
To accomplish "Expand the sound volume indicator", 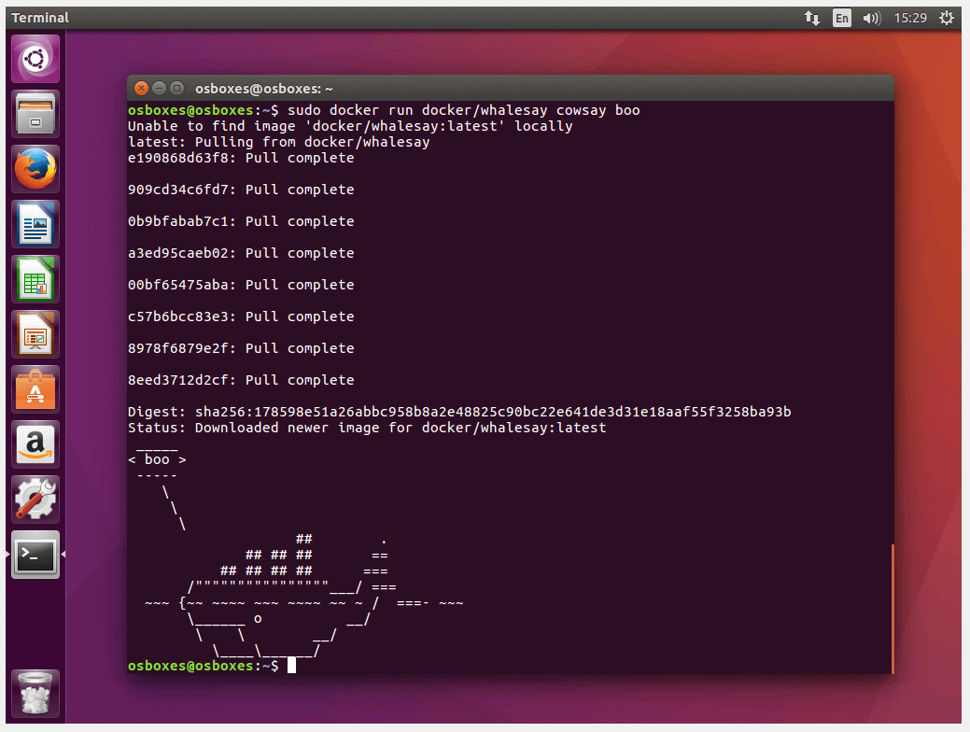I will click(x=872, y=18).
